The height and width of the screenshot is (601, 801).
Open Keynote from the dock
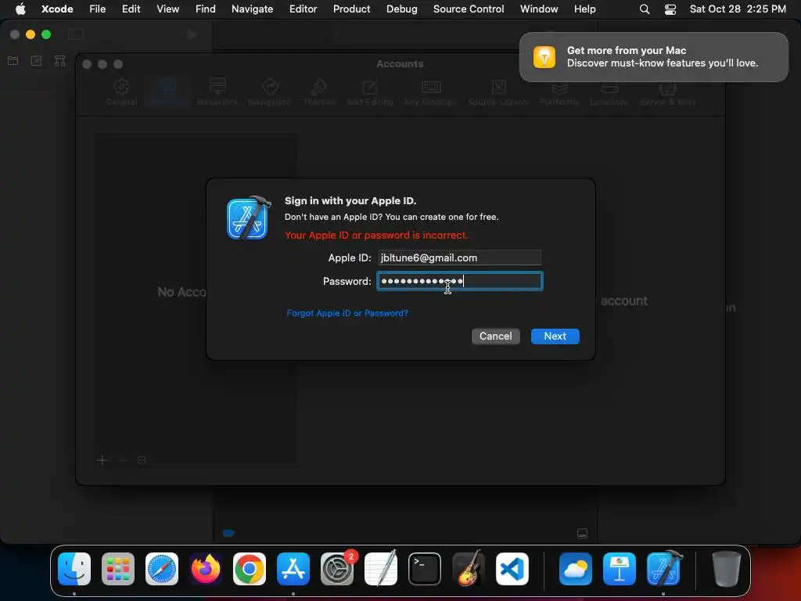(620, 568)
